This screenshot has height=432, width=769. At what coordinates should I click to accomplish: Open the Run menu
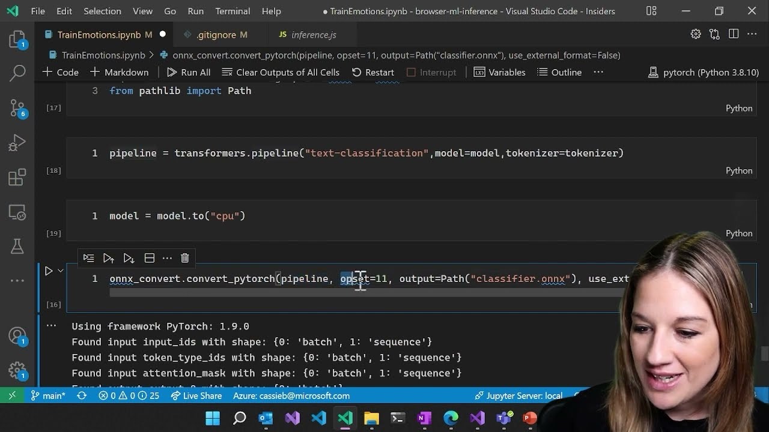(x=196, y=11)
